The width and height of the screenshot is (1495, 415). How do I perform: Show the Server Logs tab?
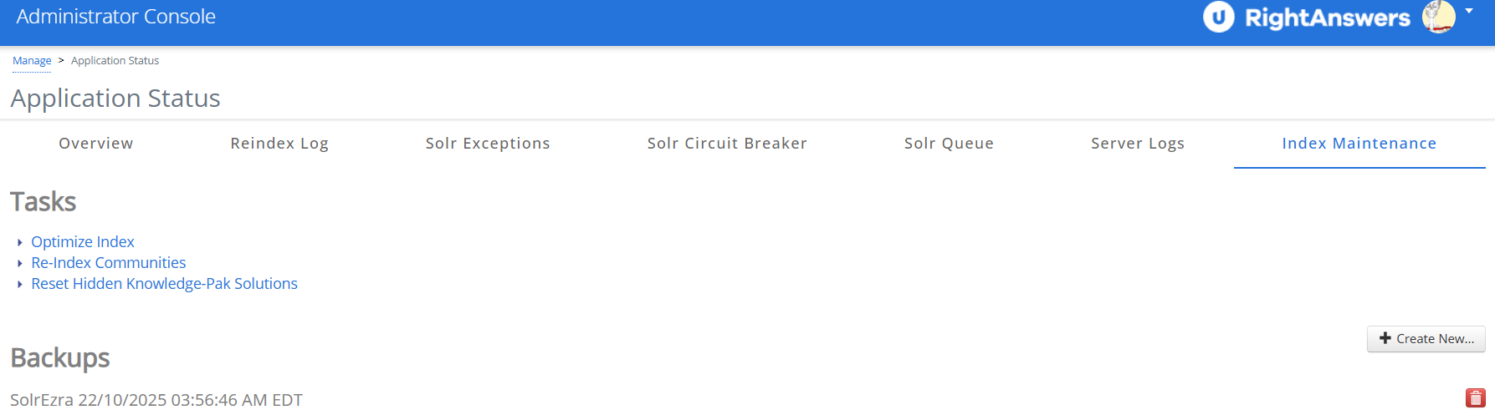pyautogui.click(x=1138, y=144)
